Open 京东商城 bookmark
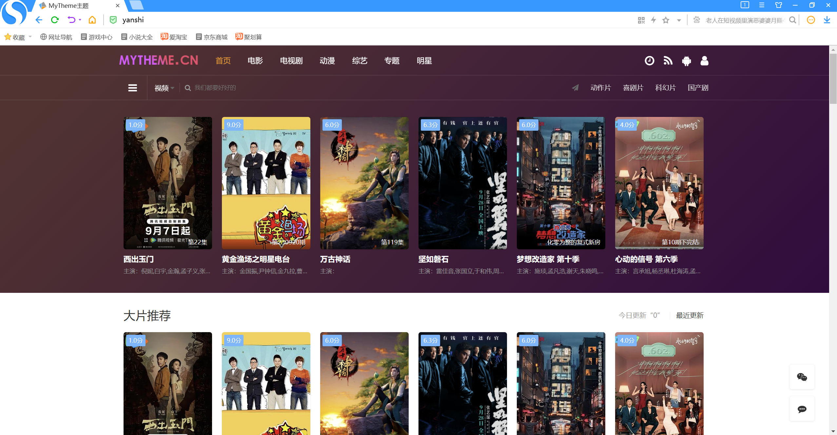837x435 pixels. (212, 37)
